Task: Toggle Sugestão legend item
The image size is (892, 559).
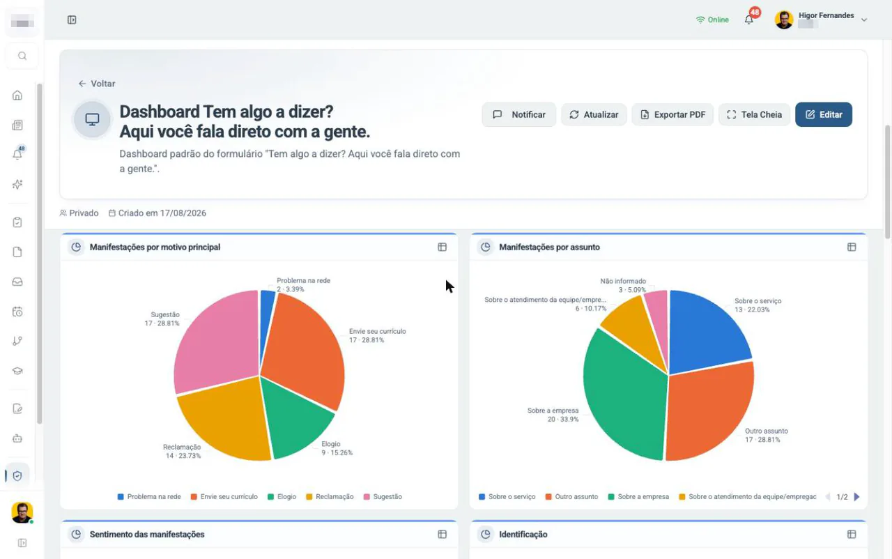Action: pos(383,497)
